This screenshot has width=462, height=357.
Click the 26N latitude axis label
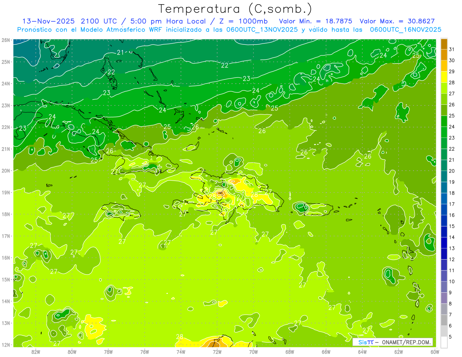coord(6,40)
